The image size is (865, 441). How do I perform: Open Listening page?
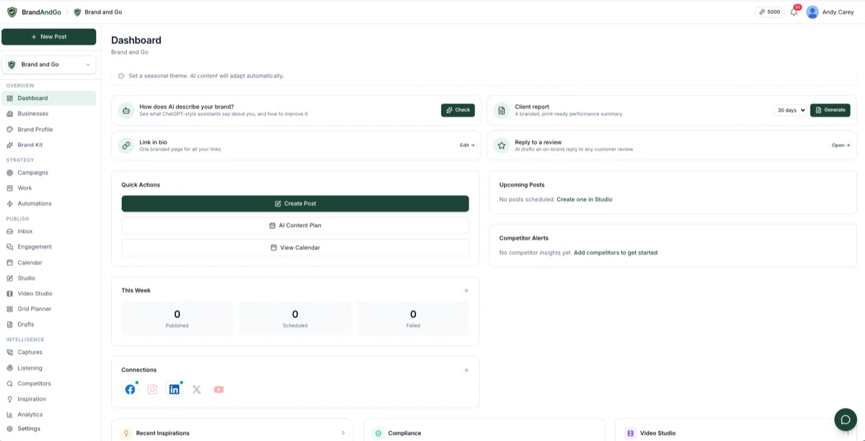(49, 368)
